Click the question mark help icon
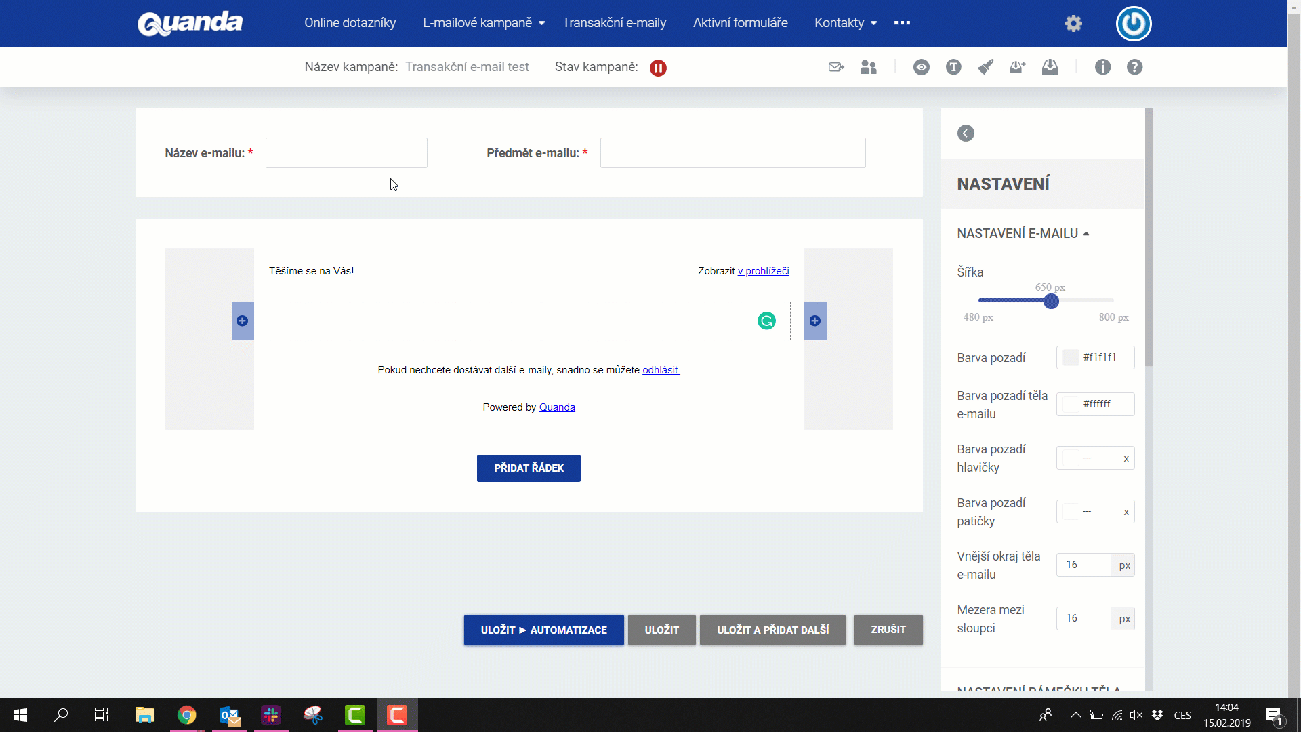 click(1134, 67)
